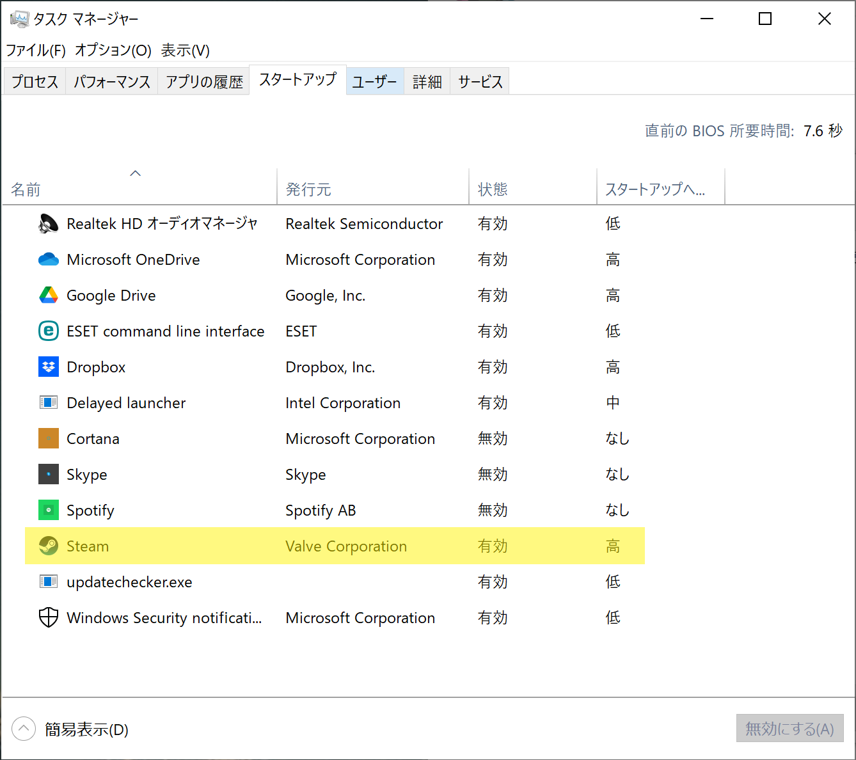Select the ESET command line interface name
Screen dimensions: 856x760
166,331
